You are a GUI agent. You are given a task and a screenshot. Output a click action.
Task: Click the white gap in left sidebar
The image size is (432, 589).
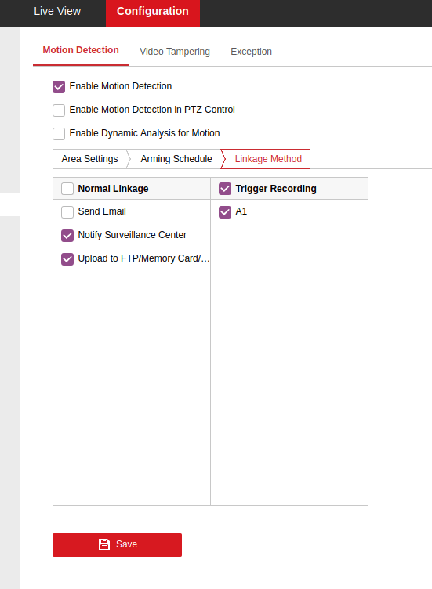[9, 204]
